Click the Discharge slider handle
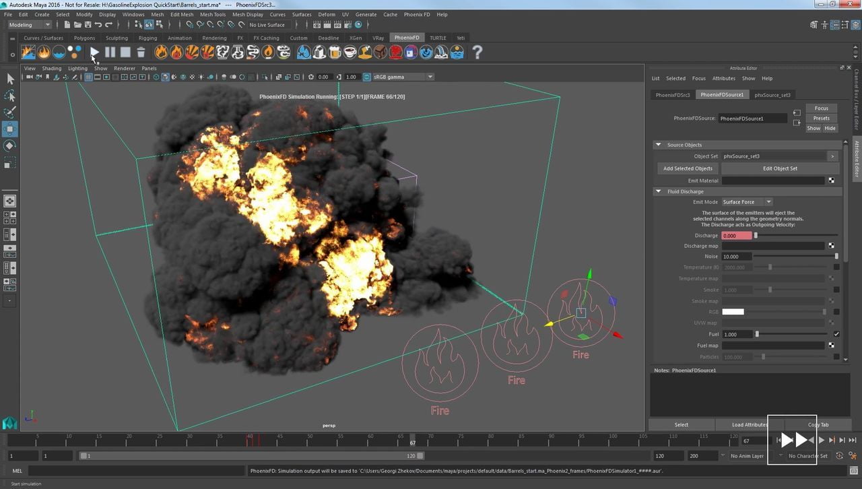Image resolution: width=862 pixels, height=489 pixels. [x=756, y=236]
